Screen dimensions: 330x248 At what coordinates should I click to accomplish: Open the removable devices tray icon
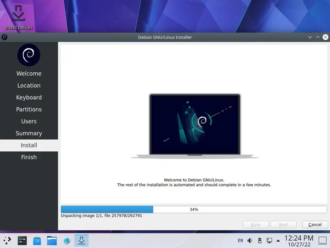click(260, 241)
